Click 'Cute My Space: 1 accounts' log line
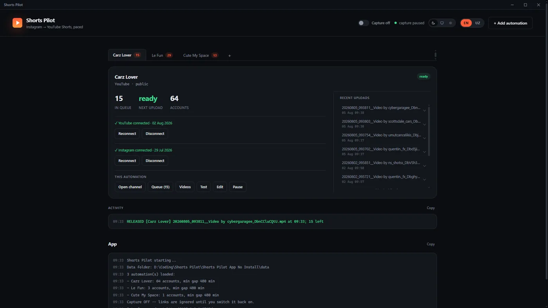This screenshot has height=308, width=548. click(x=173, y=295)
